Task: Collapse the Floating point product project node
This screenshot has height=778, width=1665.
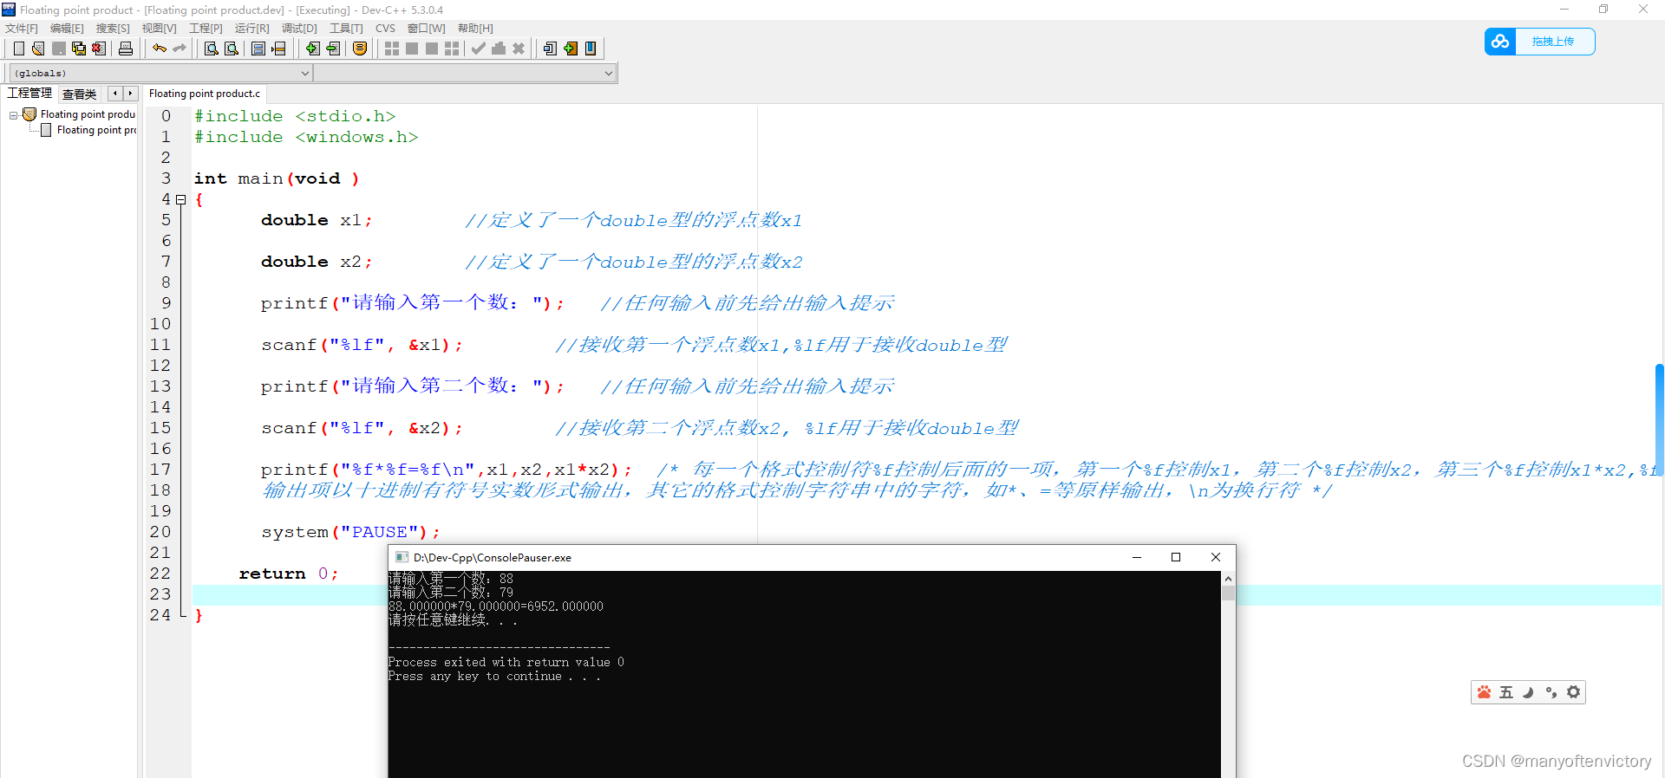Action: [13, 114]
